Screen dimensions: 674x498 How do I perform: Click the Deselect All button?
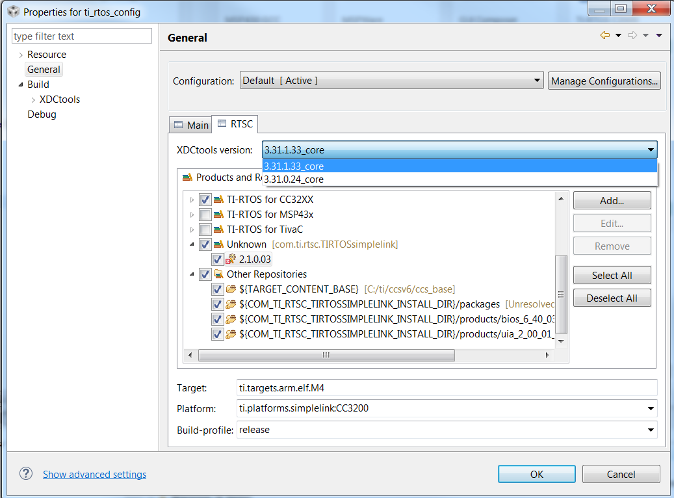[x=612, y=298]
